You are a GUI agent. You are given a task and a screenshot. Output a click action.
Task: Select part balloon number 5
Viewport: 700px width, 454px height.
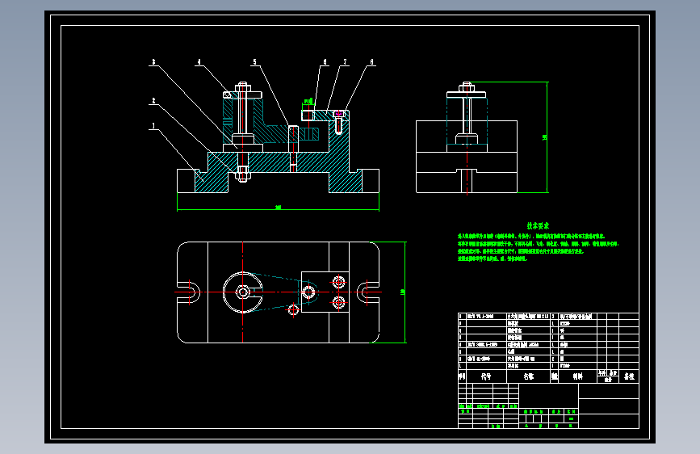click(x=255, y=61)
